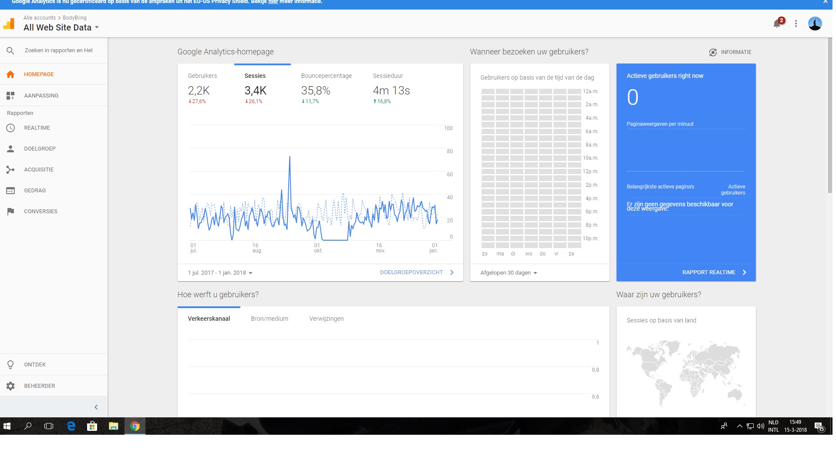Viewport: 836px width, 470px height.
Task: Expand the Acquisitie icon section
Action: tap(10, 170)
